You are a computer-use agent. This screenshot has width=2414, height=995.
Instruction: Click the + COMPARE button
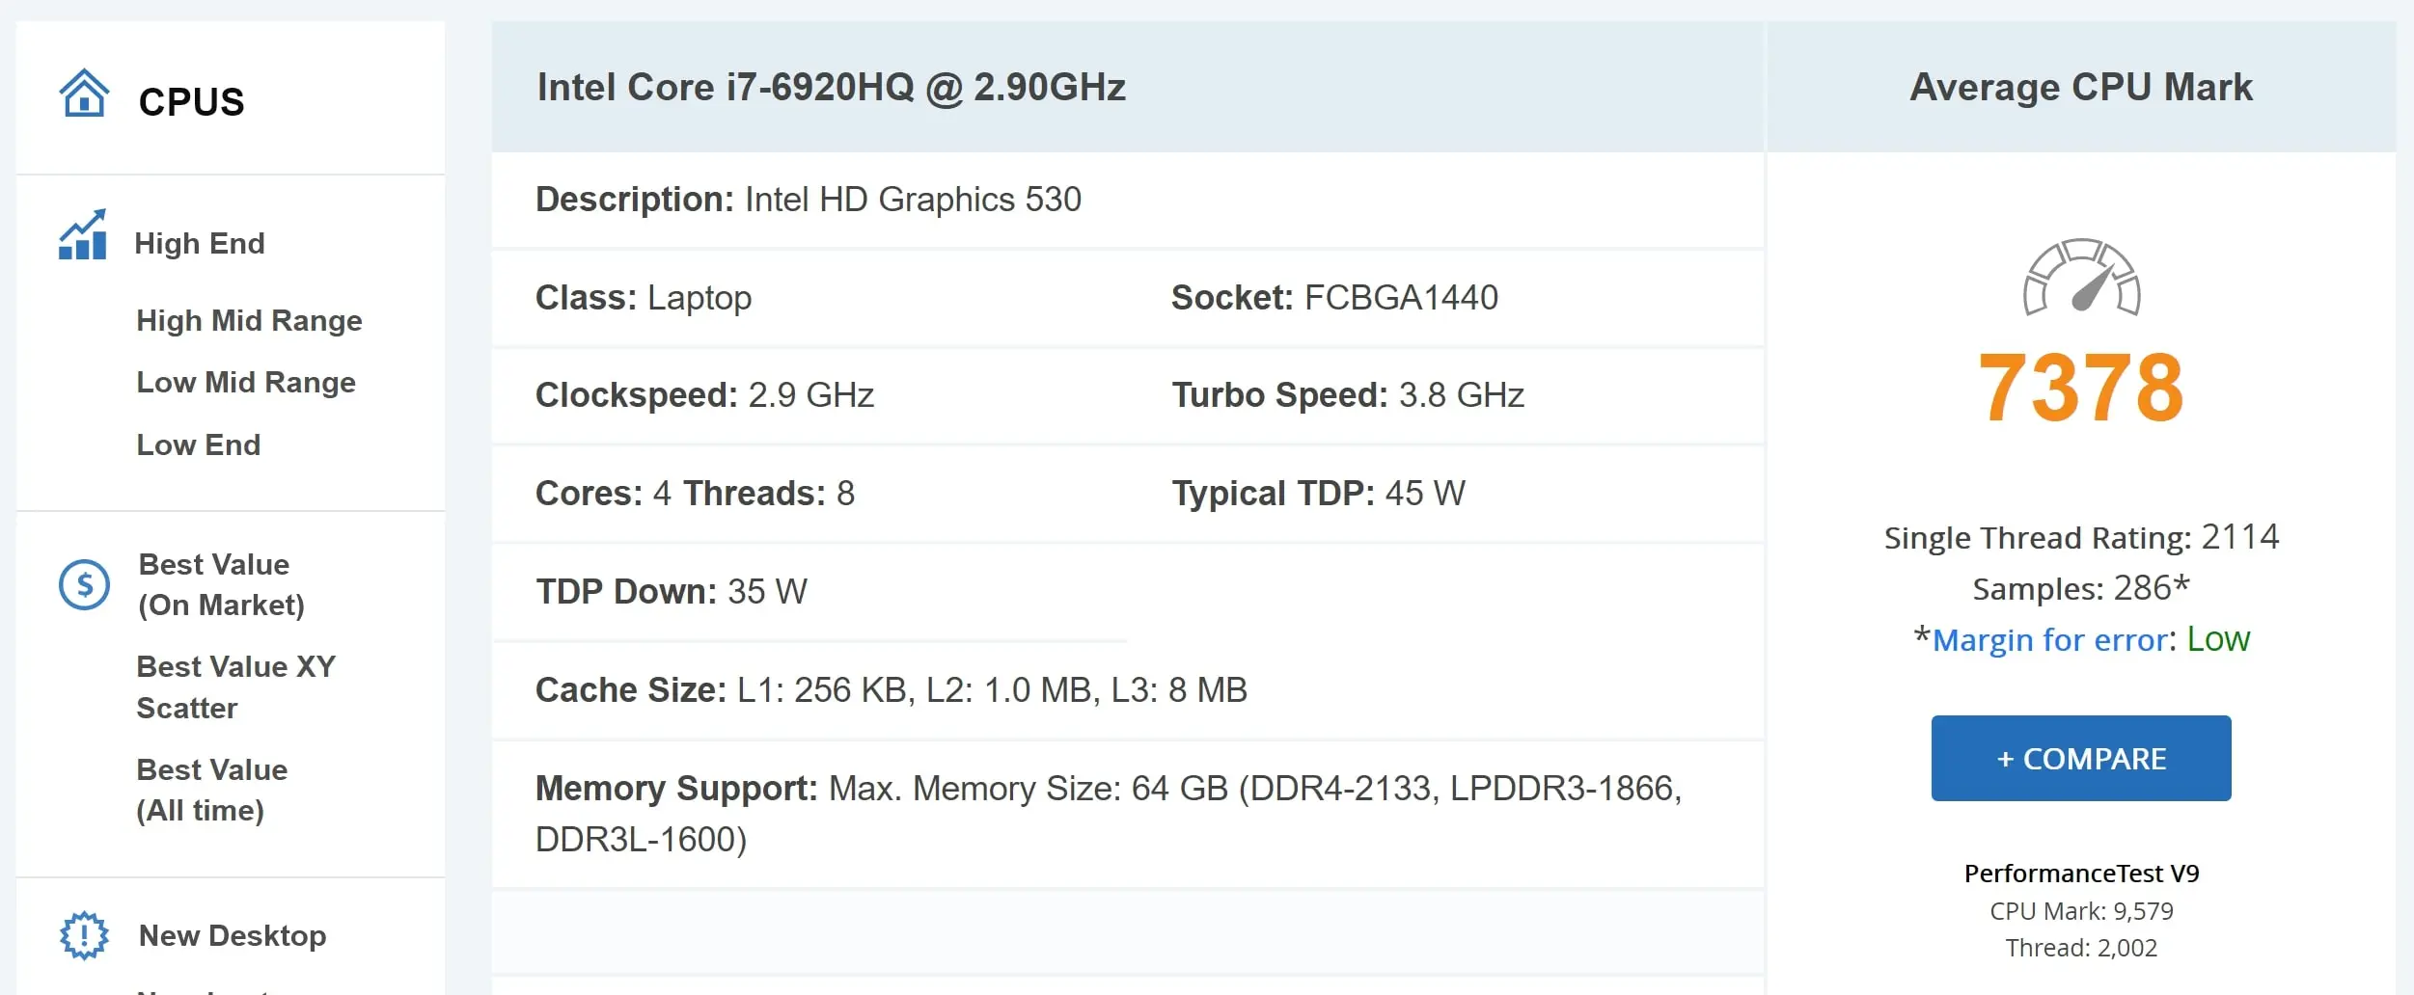click(x=2081, y=758)
